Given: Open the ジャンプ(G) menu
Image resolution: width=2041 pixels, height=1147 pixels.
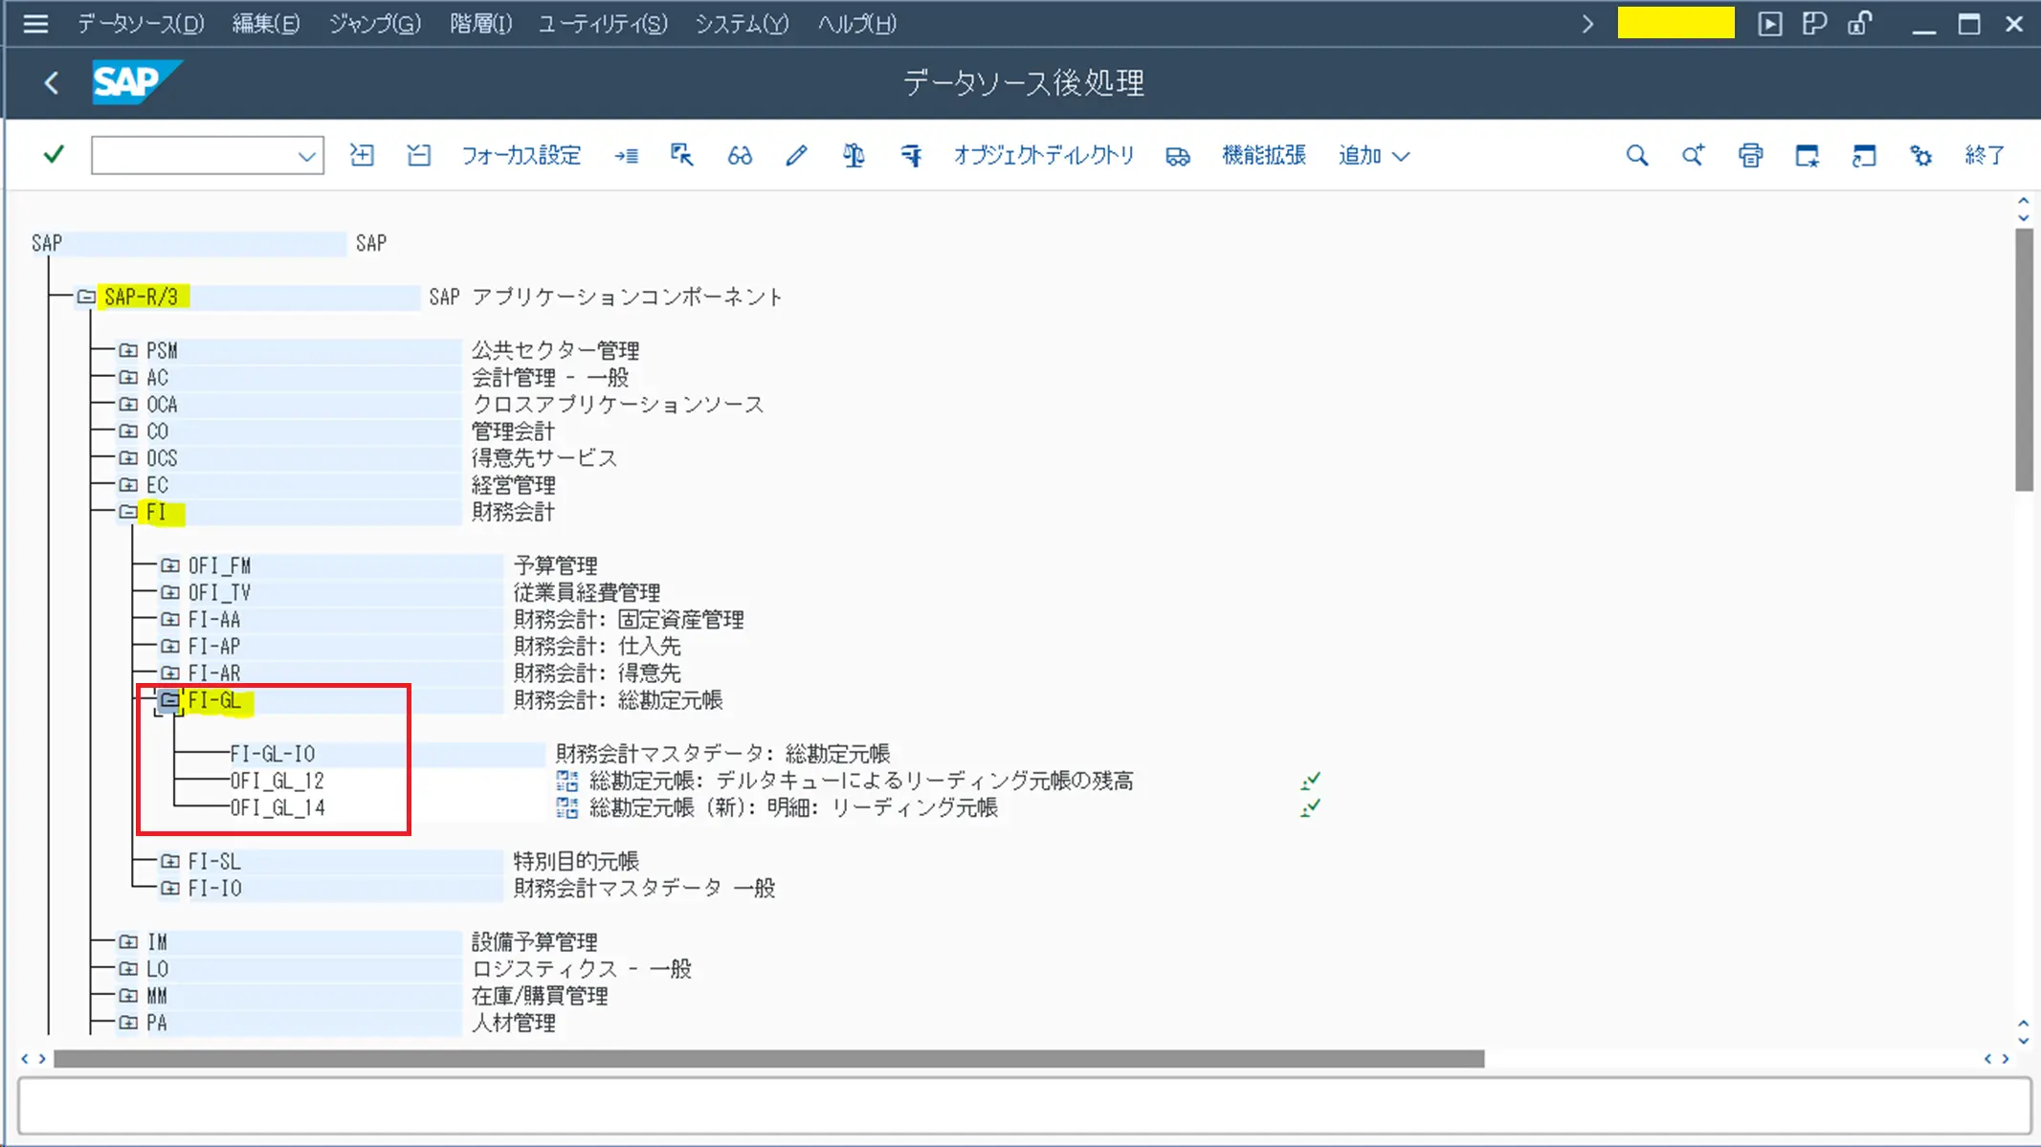Looking at the screenshot, I should point(374,24).
